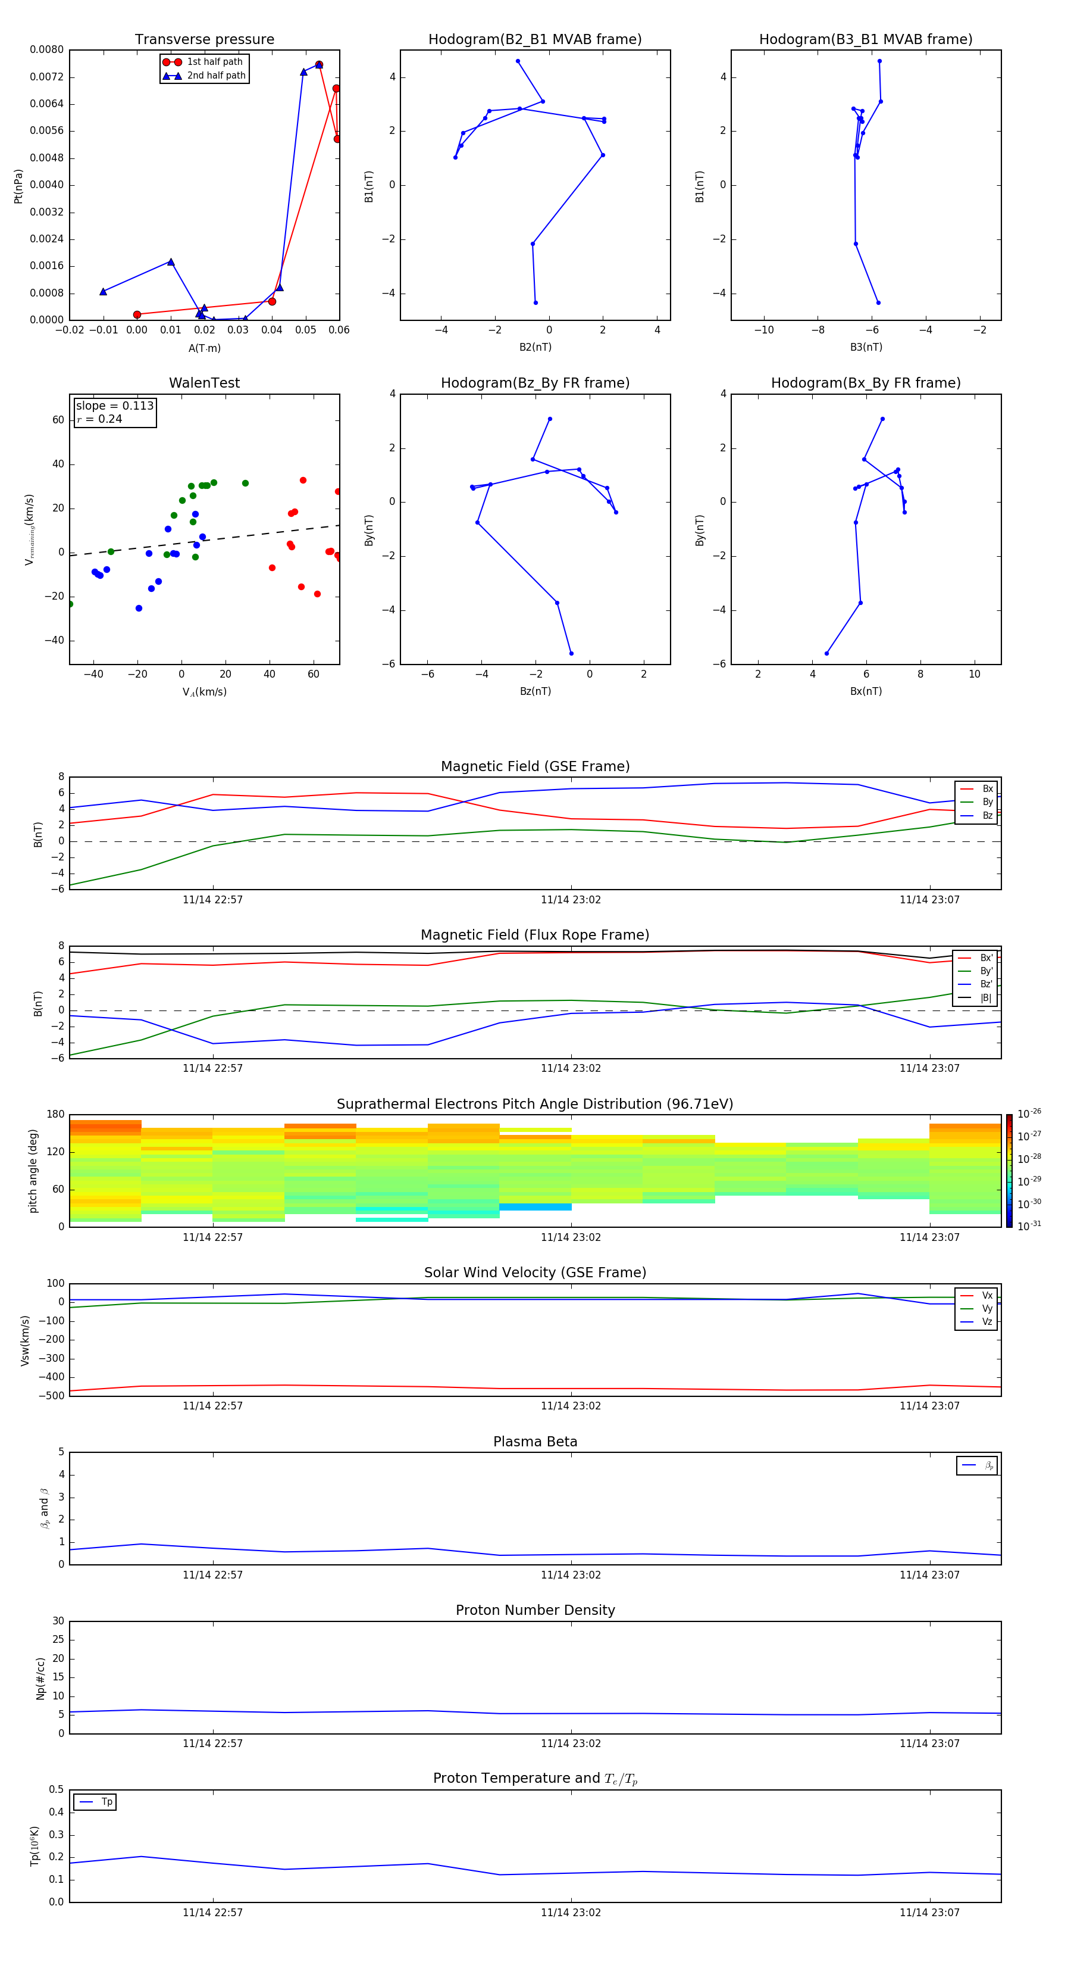Click the "Magnetic Field (GSE Frame)" title
The width and height of the screenshot is (1071, 1965).
pos(535,766)
